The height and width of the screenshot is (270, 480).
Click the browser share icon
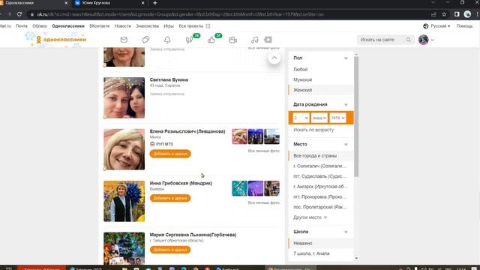pyautogui.click(x=433, y=14)
